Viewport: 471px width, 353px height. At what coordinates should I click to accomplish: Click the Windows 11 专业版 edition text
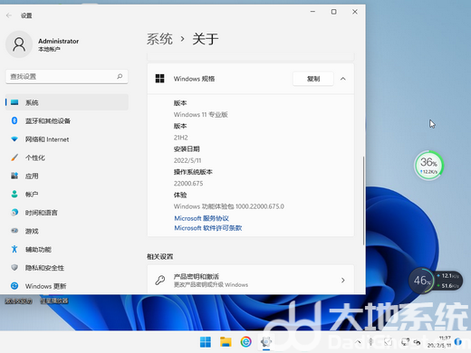pyautogui.click(x=200, y=115)
